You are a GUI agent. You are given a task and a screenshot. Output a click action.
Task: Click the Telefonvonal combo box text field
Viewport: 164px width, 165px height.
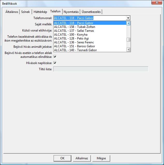pos(90,18)
